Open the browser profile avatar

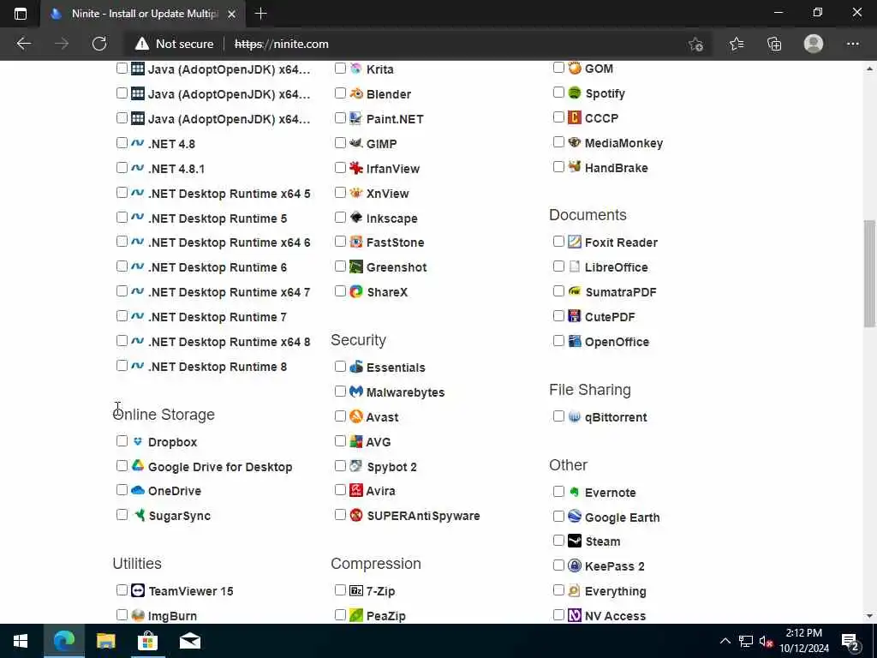point(814,44)
